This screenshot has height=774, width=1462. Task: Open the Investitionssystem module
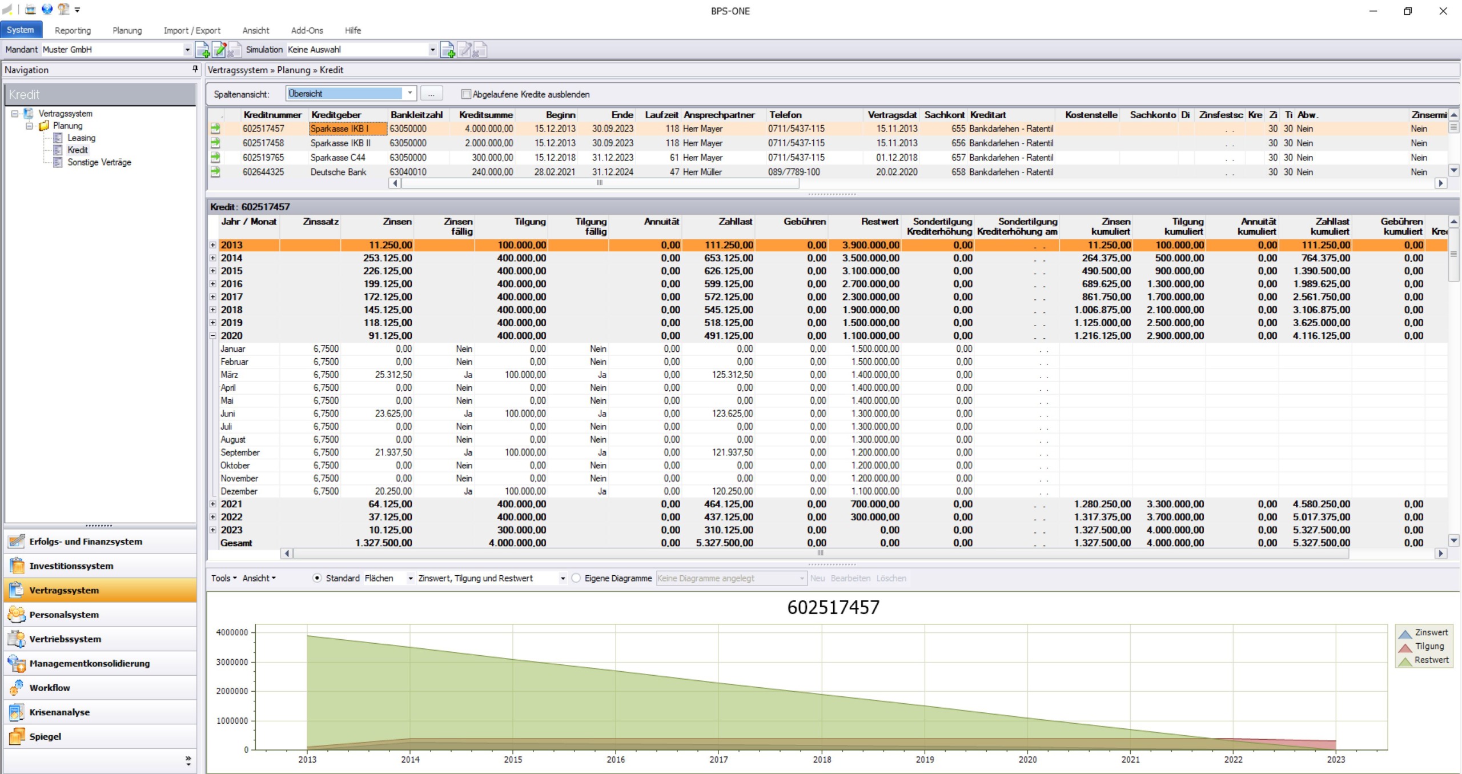pyautogui.click(x=101, y=566)
